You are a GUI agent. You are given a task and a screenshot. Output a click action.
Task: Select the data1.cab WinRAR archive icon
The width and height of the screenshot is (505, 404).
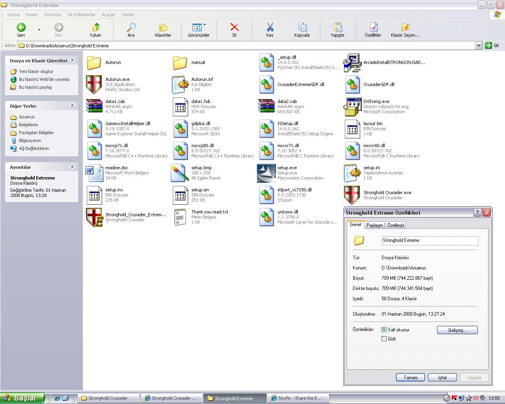coord(94,107)
